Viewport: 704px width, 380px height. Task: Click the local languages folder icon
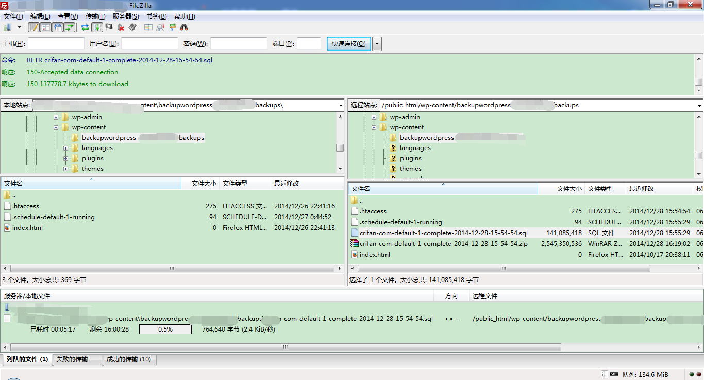(x=75, y=148)
